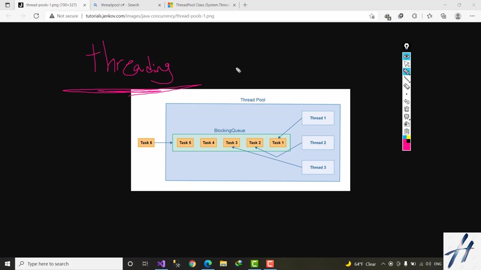Open a new browser tab with plus button

(245, 5)
